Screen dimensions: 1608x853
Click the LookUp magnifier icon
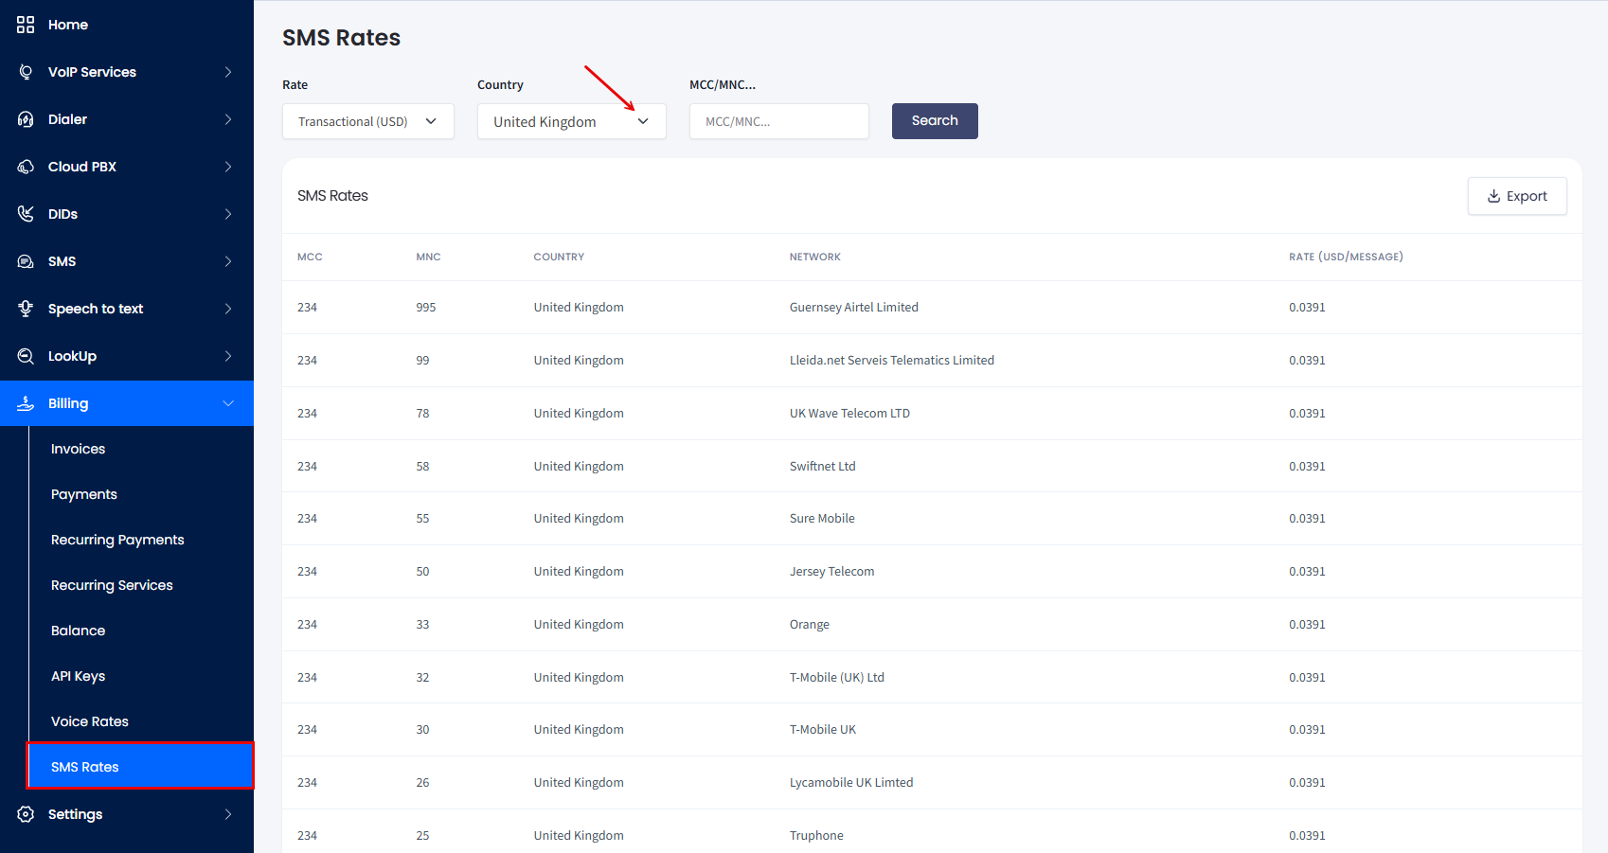tap(26, 356)
